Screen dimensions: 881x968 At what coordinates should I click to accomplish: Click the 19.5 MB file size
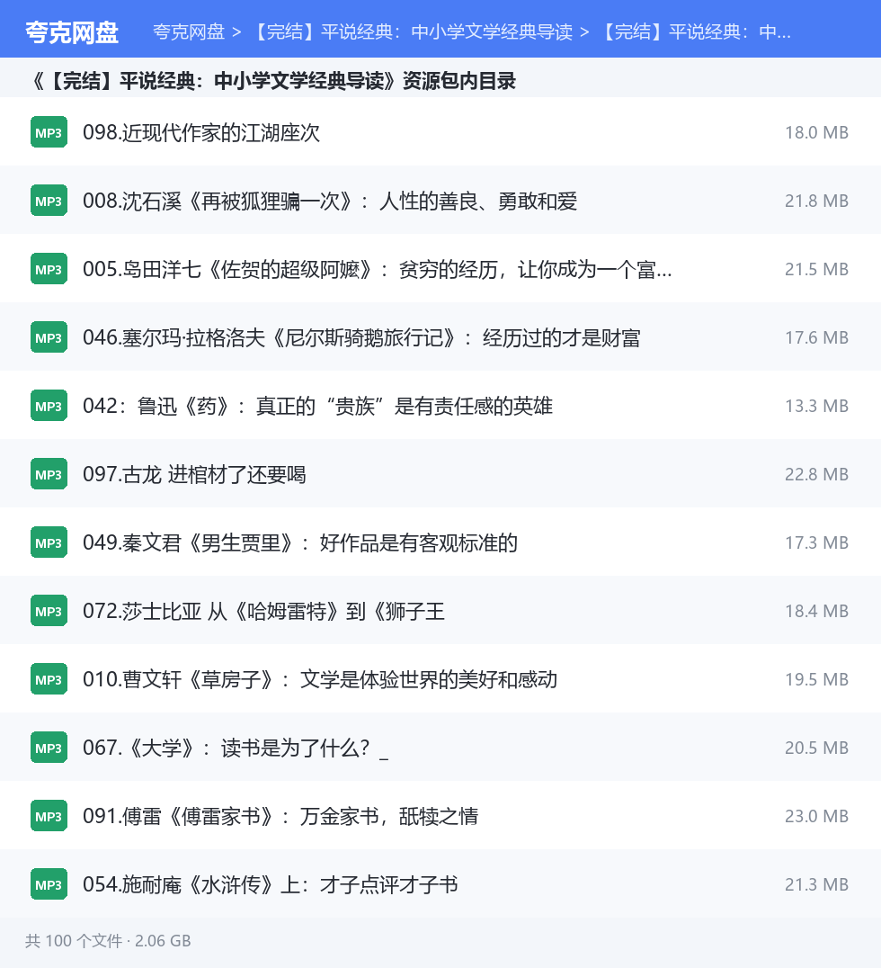[x=816, y=679]
